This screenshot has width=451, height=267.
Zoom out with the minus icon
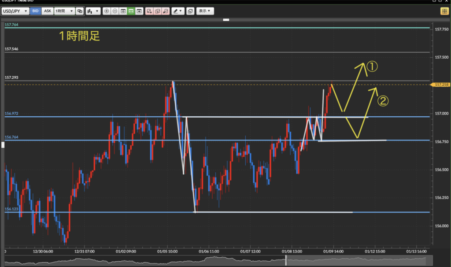pos(115,11)
